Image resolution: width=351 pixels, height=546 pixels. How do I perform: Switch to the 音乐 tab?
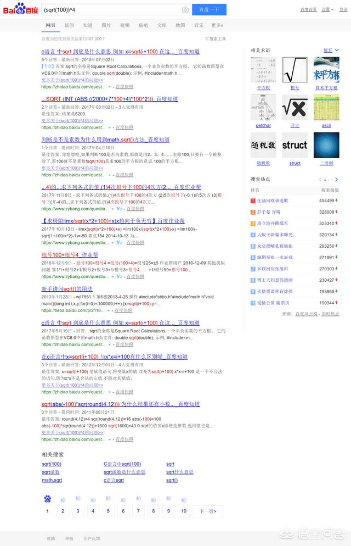coord(199,25)
